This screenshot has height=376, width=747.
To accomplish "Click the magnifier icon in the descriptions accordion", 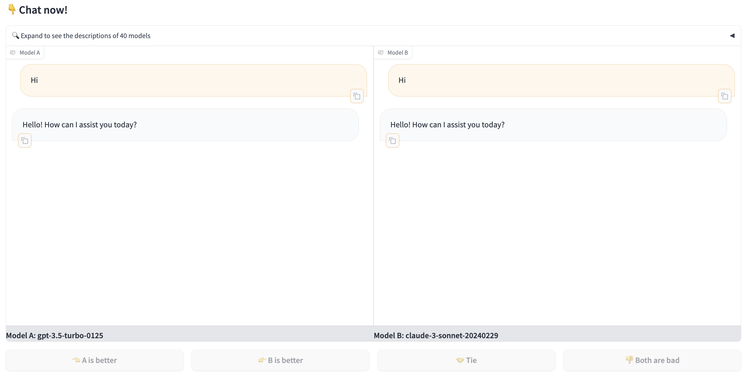I will (15, 35).
